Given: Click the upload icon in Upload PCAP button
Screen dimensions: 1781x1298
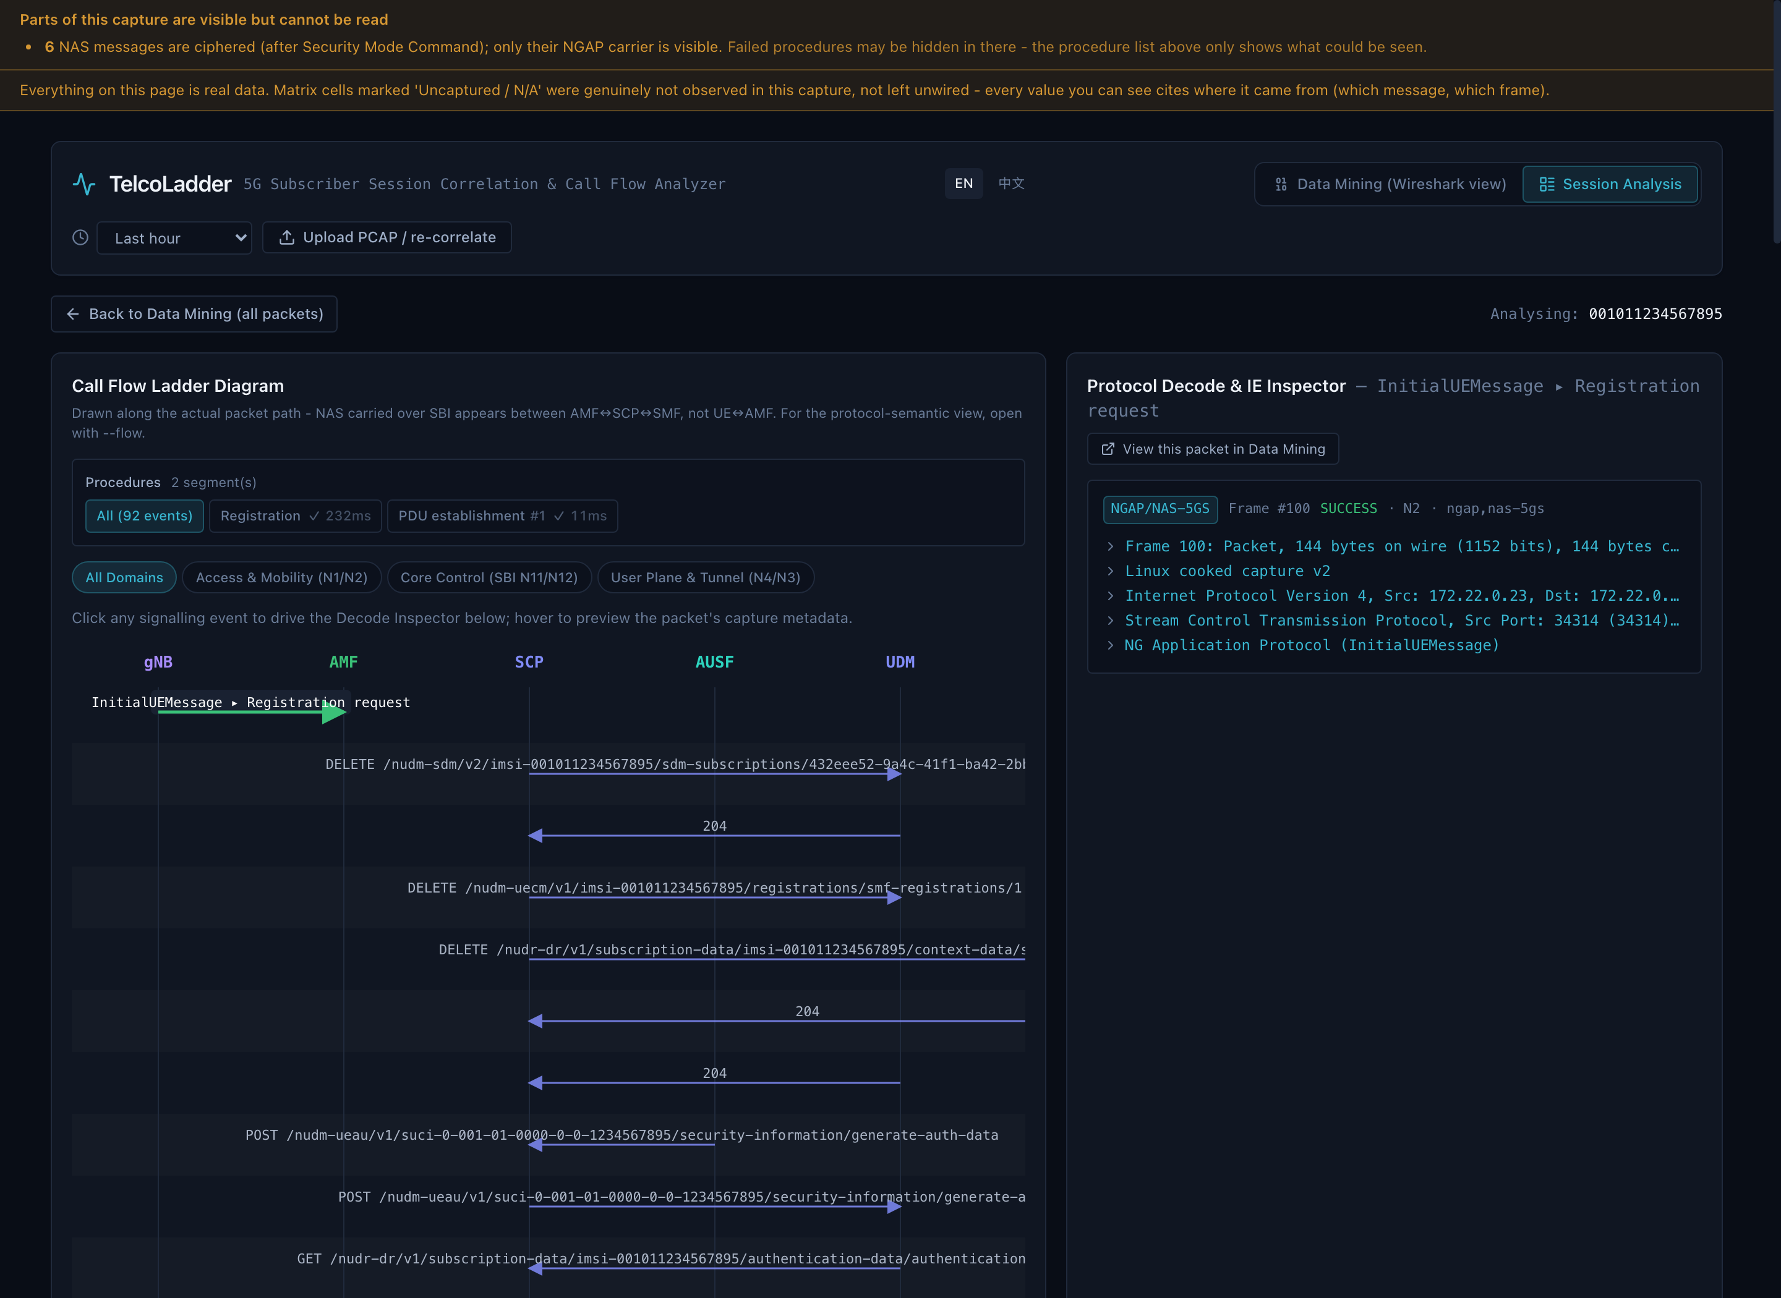Looking at the screenshot, I should click(x=287, y=237).
